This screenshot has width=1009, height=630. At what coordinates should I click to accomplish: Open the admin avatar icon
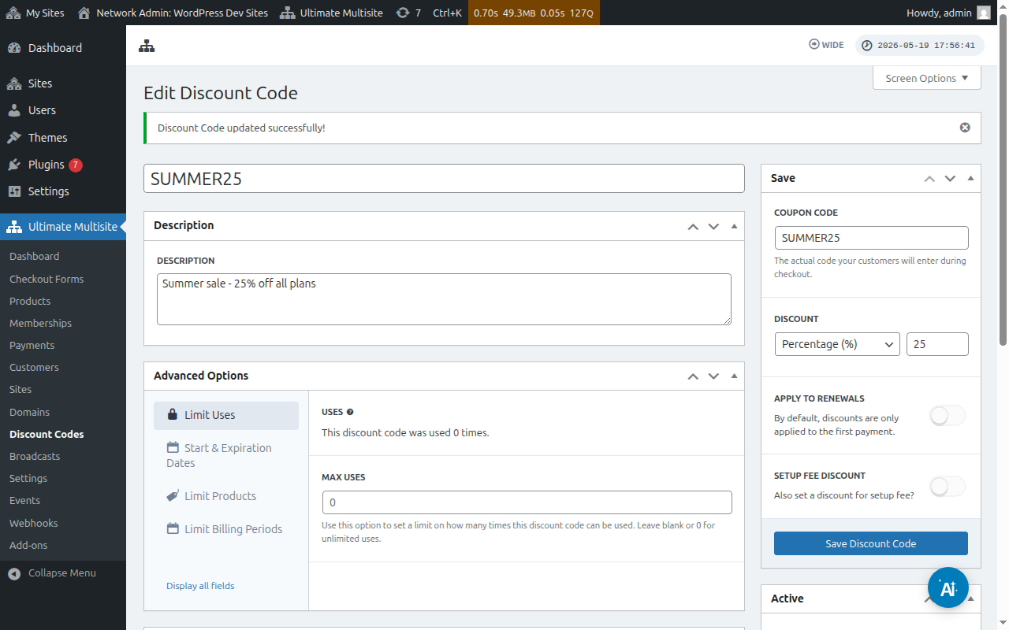pyautogui.click(x=984, y=13)
